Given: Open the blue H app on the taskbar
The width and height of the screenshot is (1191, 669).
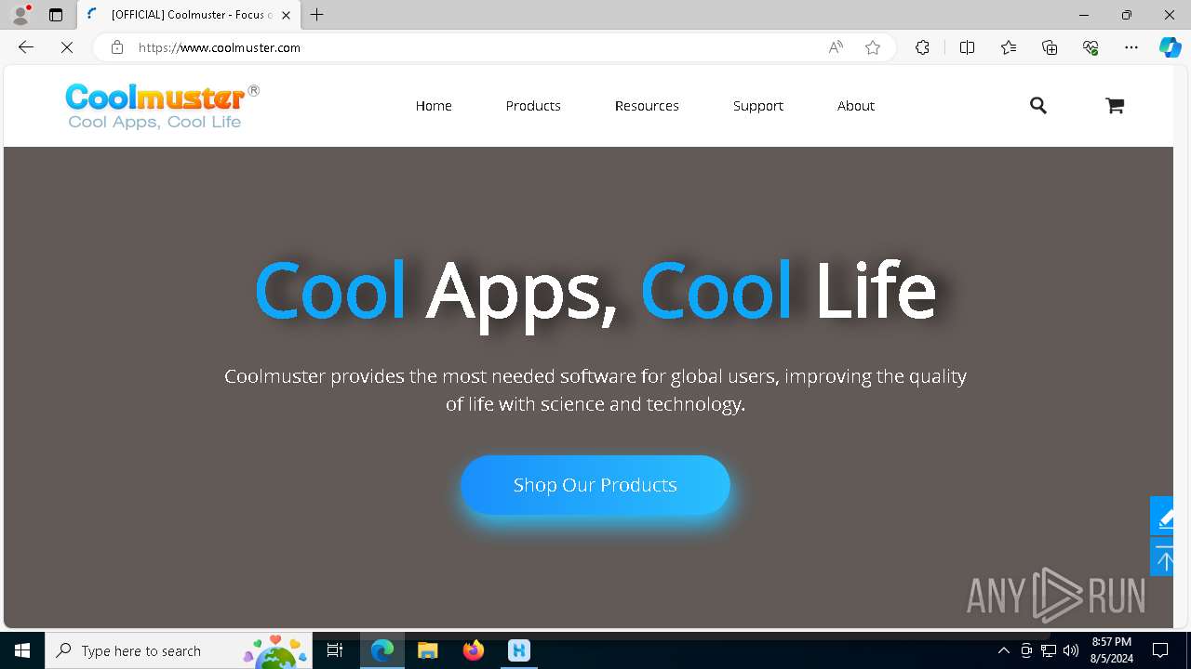Looking at the screenshot, I should pyautogui.click(x=519, y=650).
